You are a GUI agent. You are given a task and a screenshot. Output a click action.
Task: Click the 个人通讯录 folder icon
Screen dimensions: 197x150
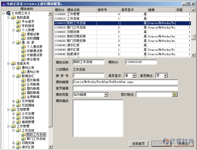point(23,47)
